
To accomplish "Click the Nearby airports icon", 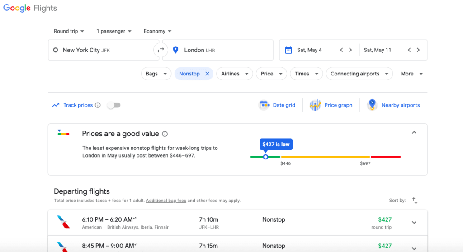I will click(372, 105).
